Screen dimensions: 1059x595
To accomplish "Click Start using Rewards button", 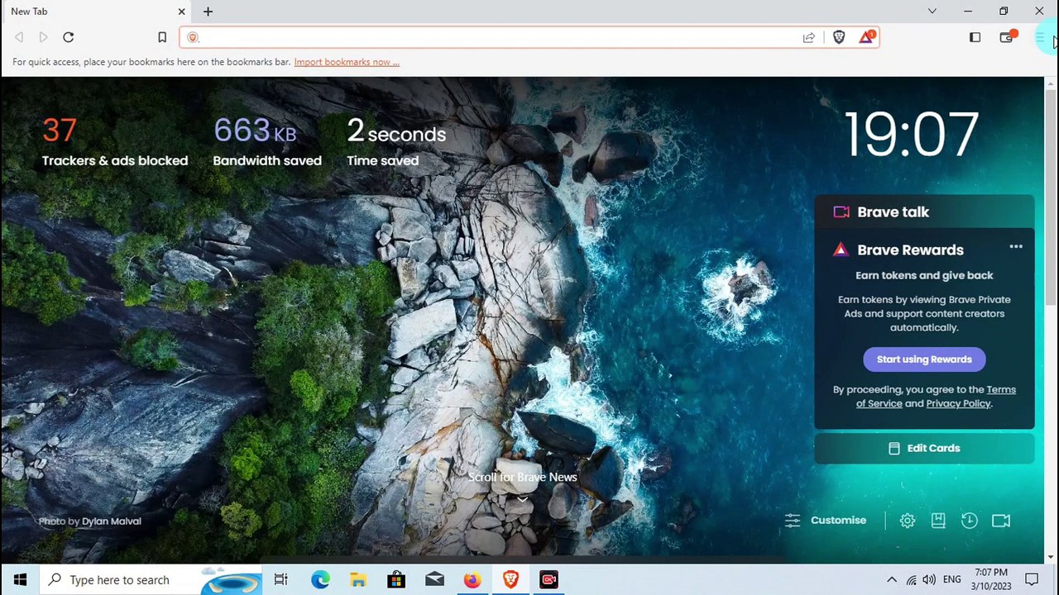I will 924,359.
